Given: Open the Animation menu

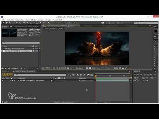Looking at the screenshot, I should (x=41, y=20).
